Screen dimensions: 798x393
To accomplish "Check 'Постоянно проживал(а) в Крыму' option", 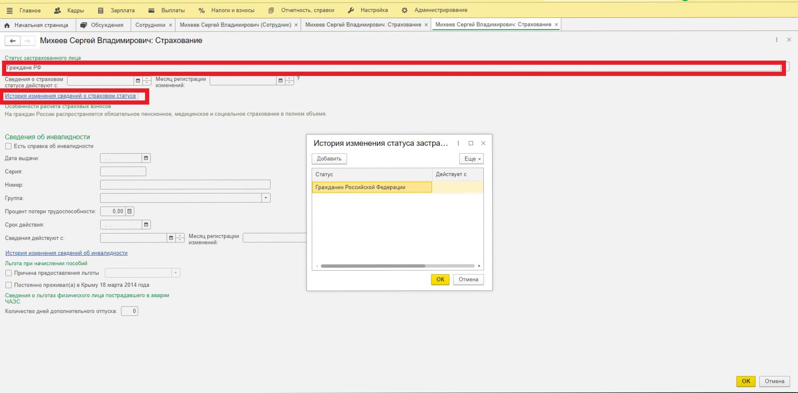I will coord(8,285).
